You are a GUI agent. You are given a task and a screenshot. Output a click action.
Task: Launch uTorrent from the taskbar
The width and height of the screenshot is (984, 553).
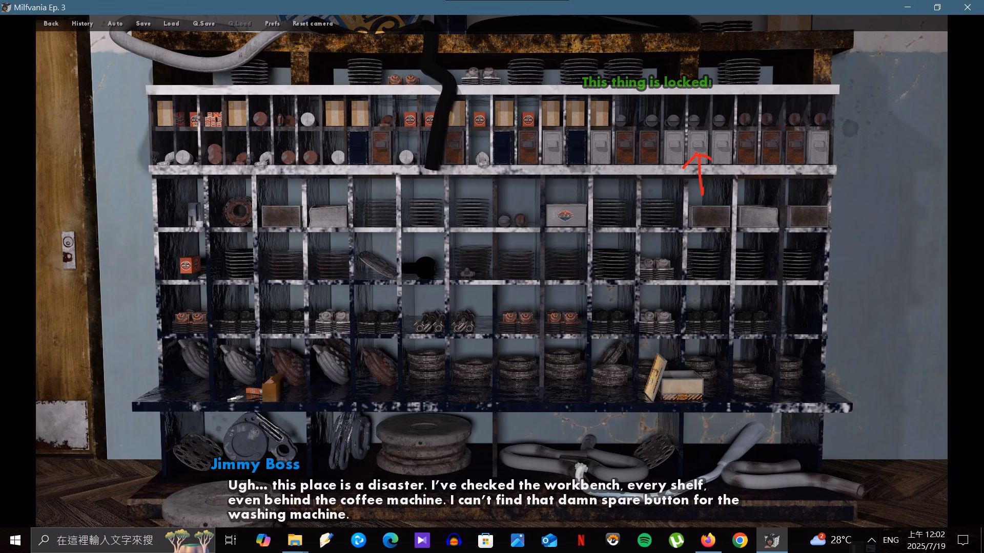(676, 540)
